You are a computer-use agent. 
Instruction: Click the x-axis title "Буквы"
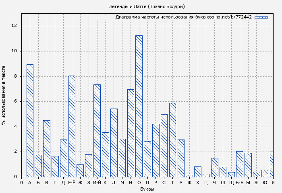point(147,189)
